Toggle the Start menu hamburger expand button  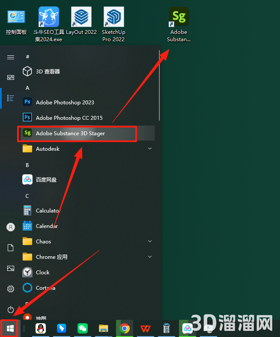pyautogui.click(x=11, y=57)
